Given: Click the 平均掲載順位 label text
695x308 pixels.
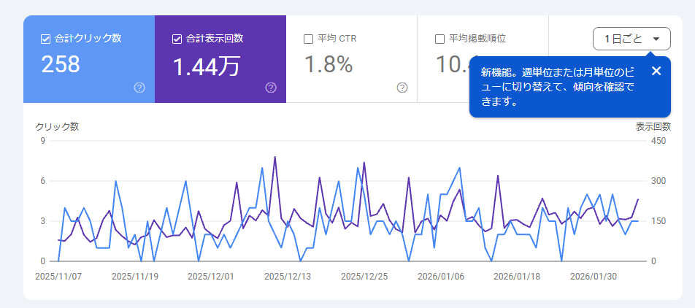Looking at the screenshot, I should [477, 39].
